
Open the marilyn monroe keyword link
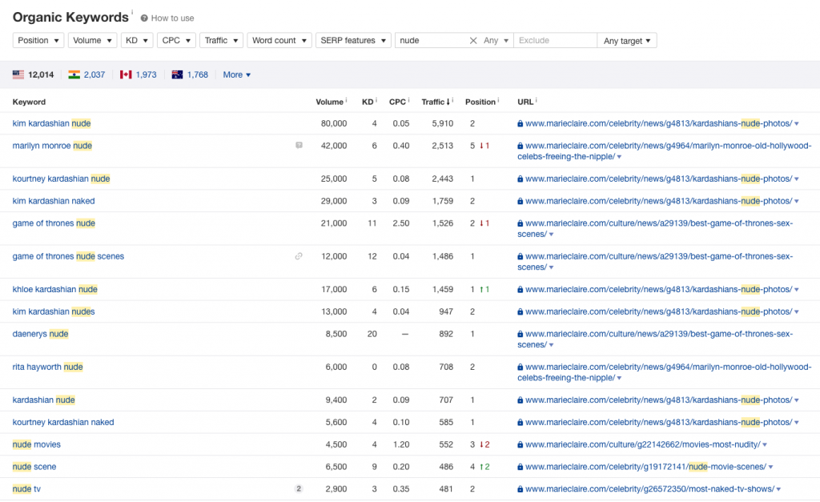point(52,146)
